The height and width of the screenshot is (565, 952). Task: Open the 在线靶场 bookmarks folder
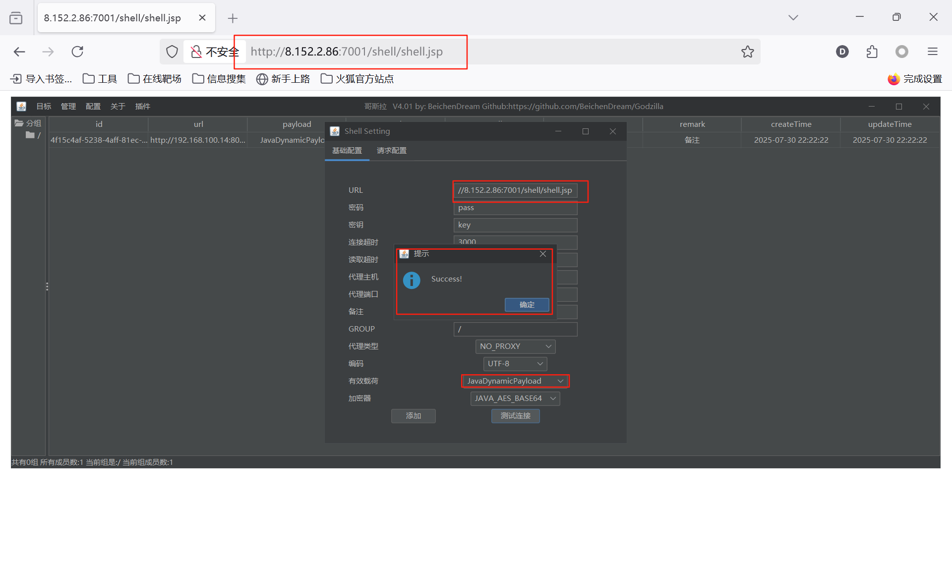point(155,79)
